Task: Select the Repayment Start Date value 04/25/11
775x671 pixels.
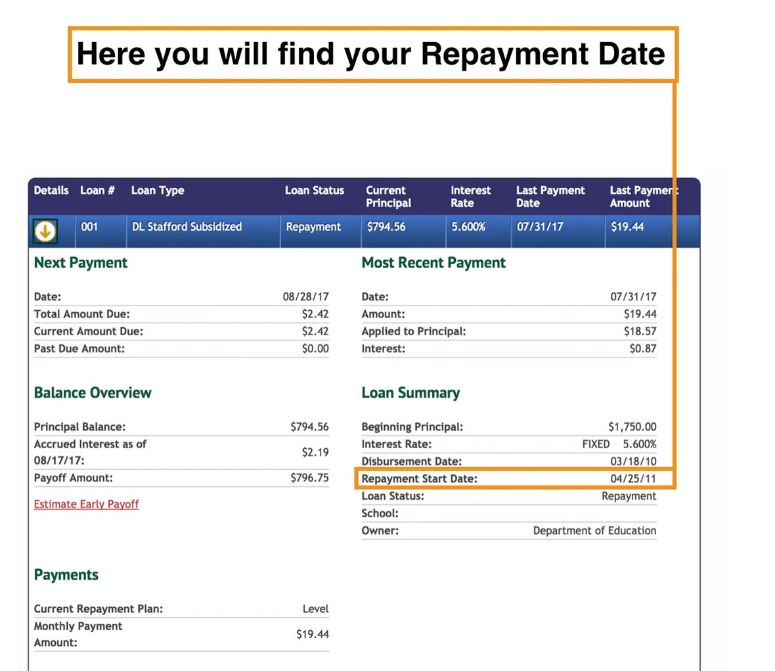Action: click(x=634, y=479)
